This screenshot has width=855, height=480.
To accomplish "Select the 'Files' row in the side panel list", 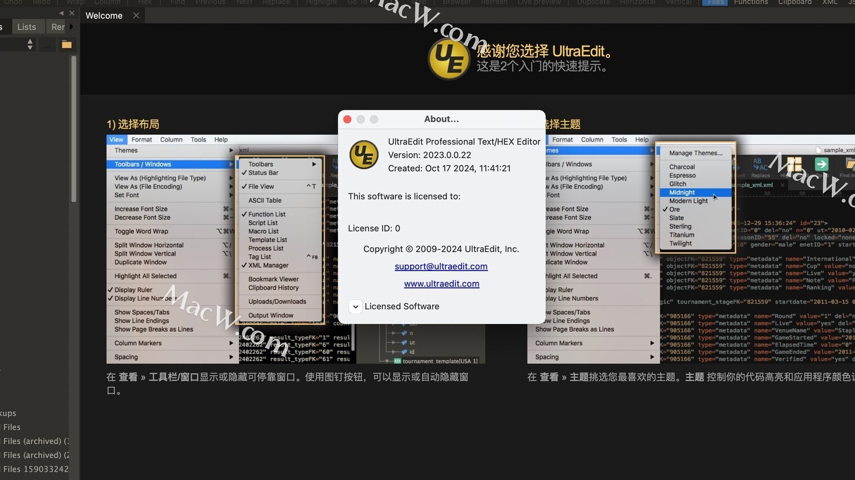I will (x=35, y=427).
